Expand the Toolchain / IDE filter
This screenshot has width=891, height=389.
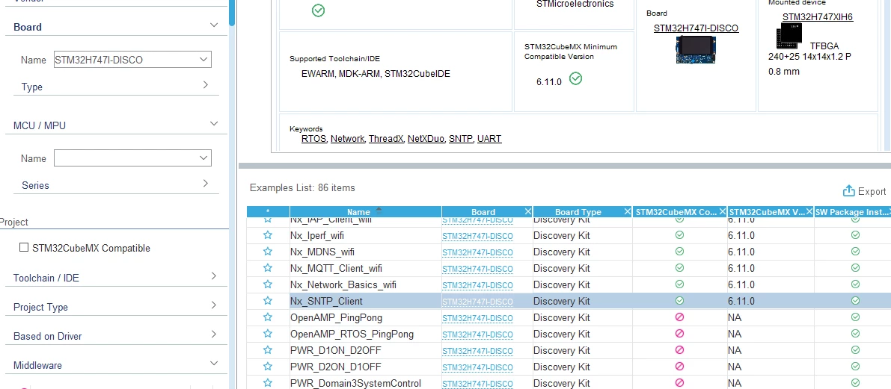(x=214, y=276)
